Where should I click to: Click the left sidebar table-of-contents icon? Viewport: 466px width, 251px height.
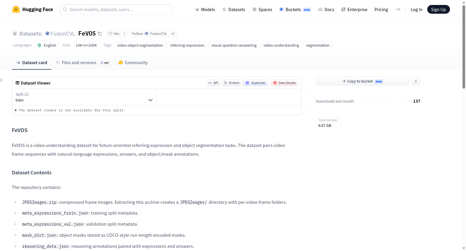tap(1, 80)
